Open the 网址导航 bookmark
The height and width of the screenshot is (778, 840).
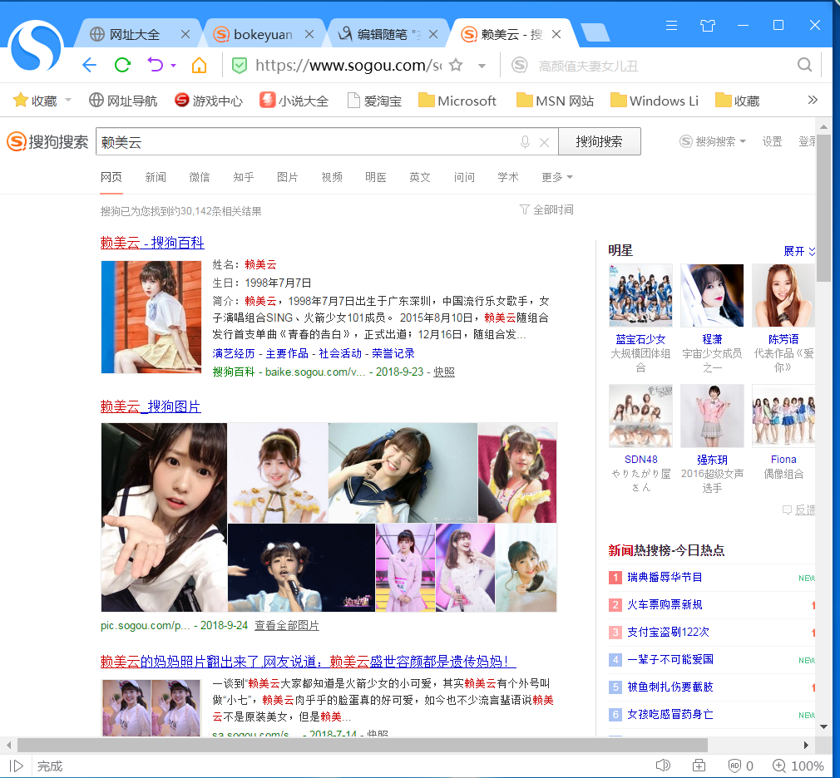click(x=123, y=101)
